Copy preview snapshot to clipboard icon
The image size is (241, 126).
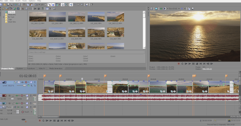click(x=189, y=9)
